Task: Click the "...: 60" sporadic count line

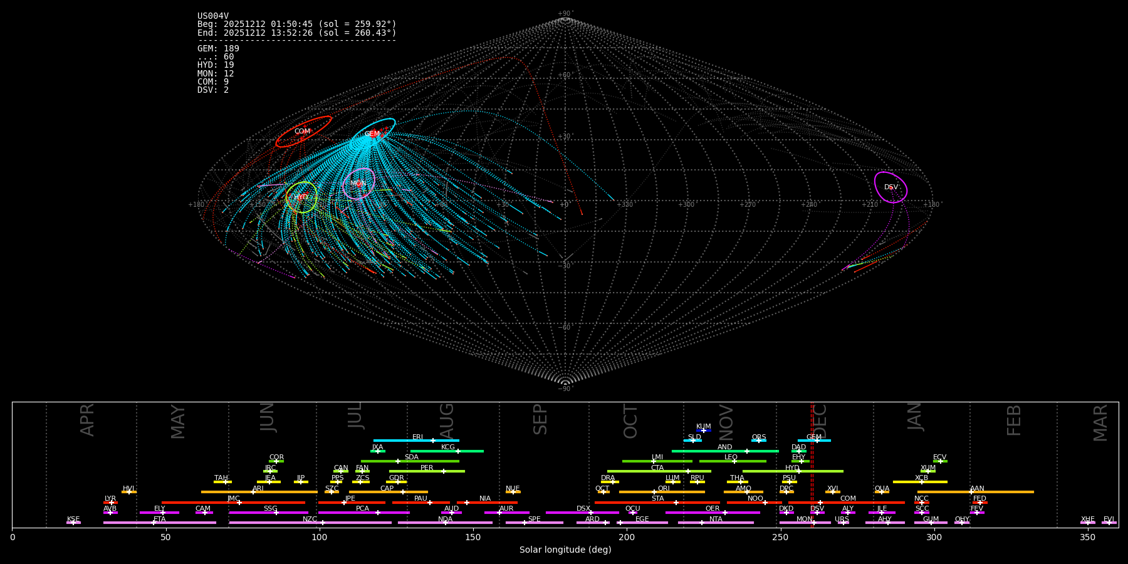Action: 216,57
